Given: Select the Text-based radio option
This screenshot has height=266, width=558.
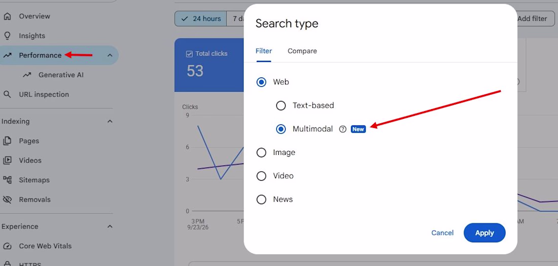Looking at the screenshot, I should (x=281, y=106).
